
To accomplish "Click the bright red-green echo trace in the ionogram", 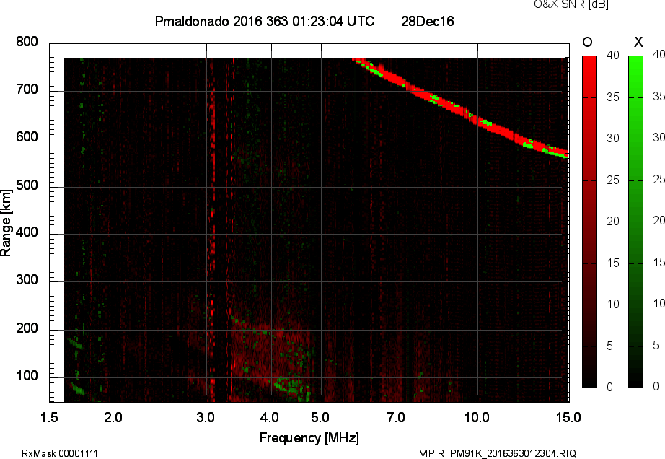I will pos(461,110).
